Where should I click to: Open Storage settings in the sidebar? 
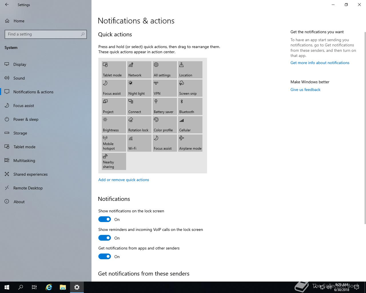pyautogui.click(x=46, y=133)
